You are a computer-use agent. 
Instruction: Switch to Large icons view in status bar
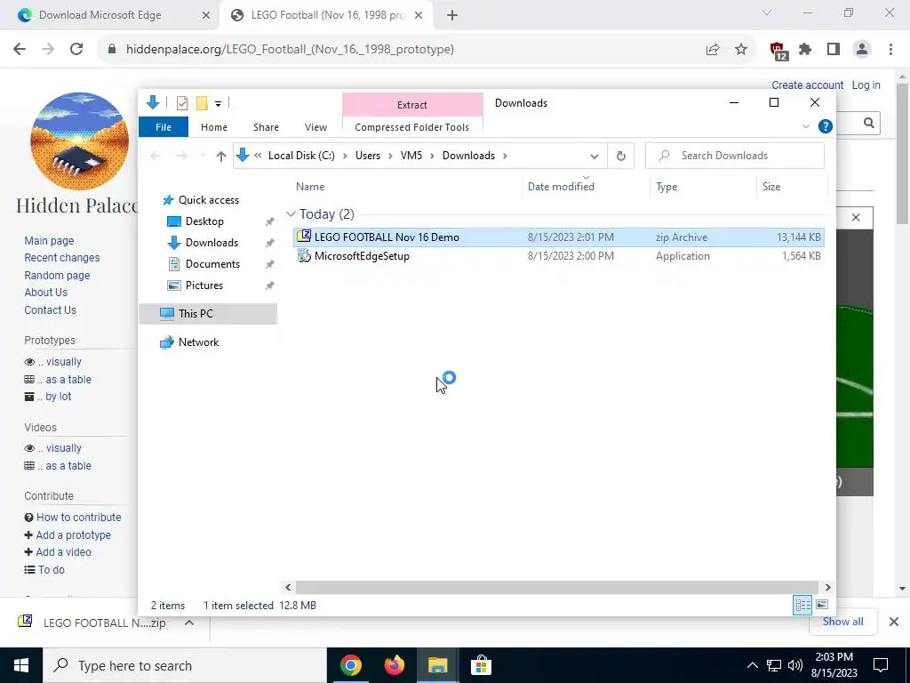(x=822, y=605)
